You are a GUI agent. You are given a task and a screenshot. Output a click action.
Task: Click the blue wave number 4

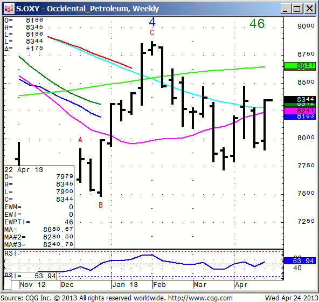coord(152,22)
